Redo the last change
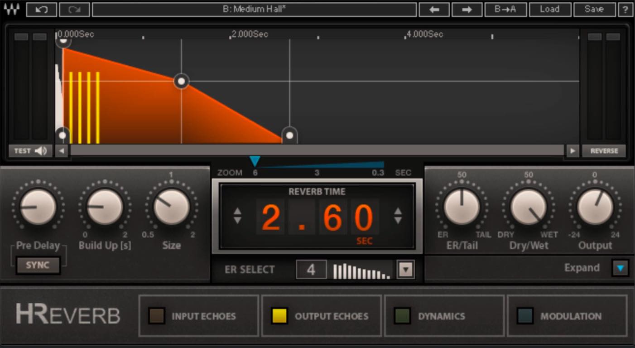635x348 pixels. click(x=74, y=9)
